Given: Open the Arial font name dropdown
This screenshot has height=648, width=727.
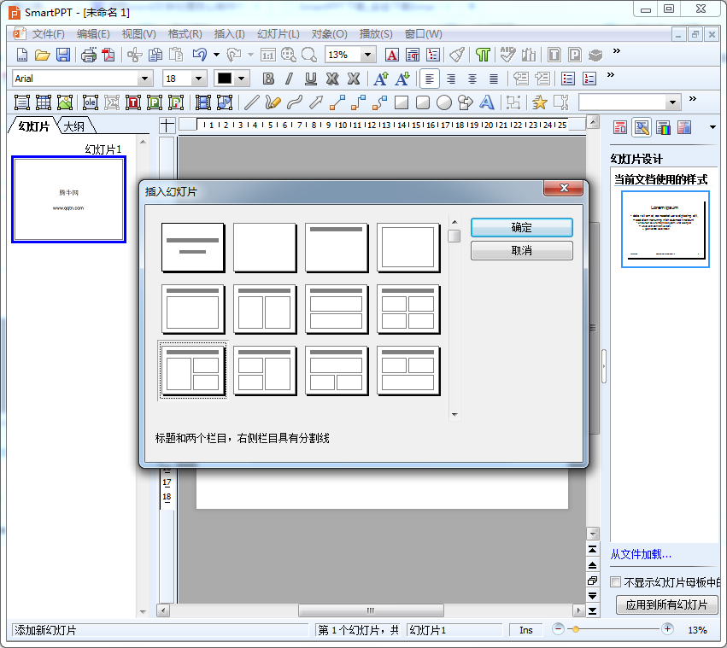Looking at the screenshot, I should point(145,79).
